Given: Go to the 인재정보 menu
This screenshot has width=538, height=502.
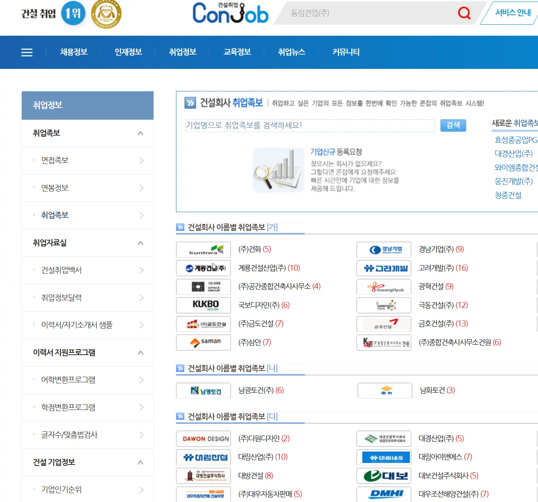Looking at the screenshot, I should click(128, 52).
